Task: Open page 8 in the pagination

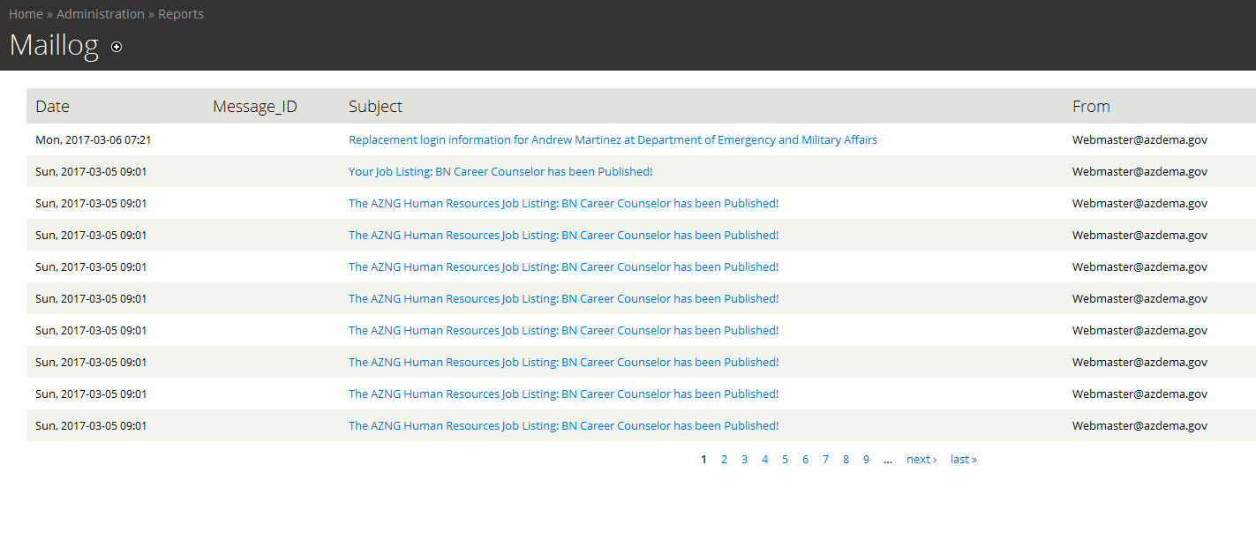Action: point(846,460)
